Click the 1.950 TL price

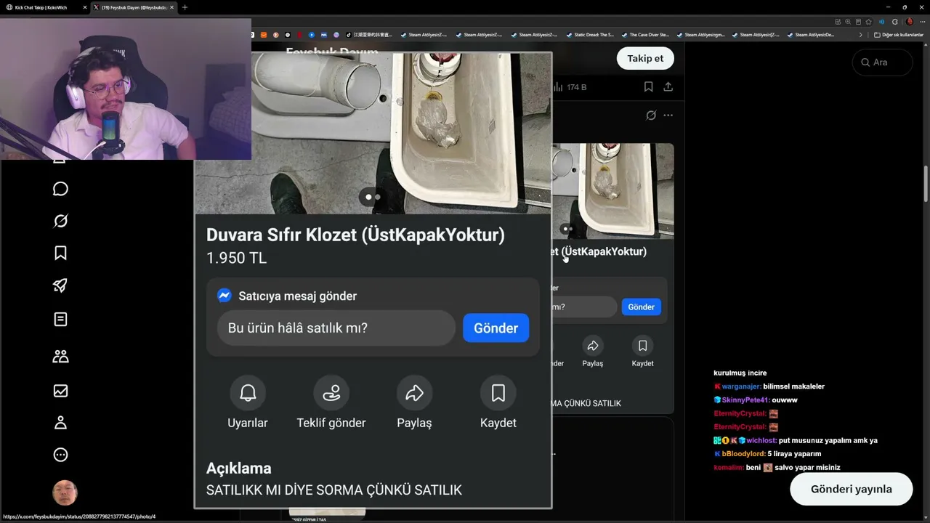point(236,258)
